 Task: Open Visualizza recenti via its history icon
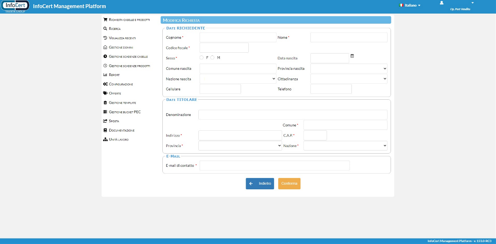105,38
